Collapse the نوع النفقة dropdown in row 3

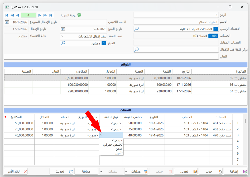(x=102, y=135)
